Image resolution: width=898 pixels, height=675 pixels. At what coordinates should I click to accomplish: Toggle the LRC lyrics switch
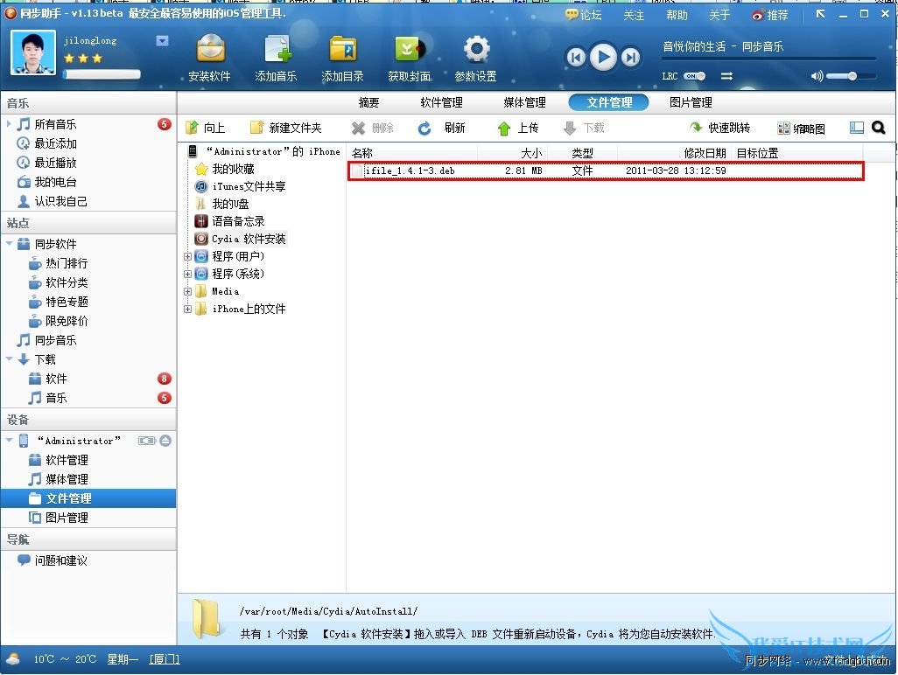coord(694,75)
